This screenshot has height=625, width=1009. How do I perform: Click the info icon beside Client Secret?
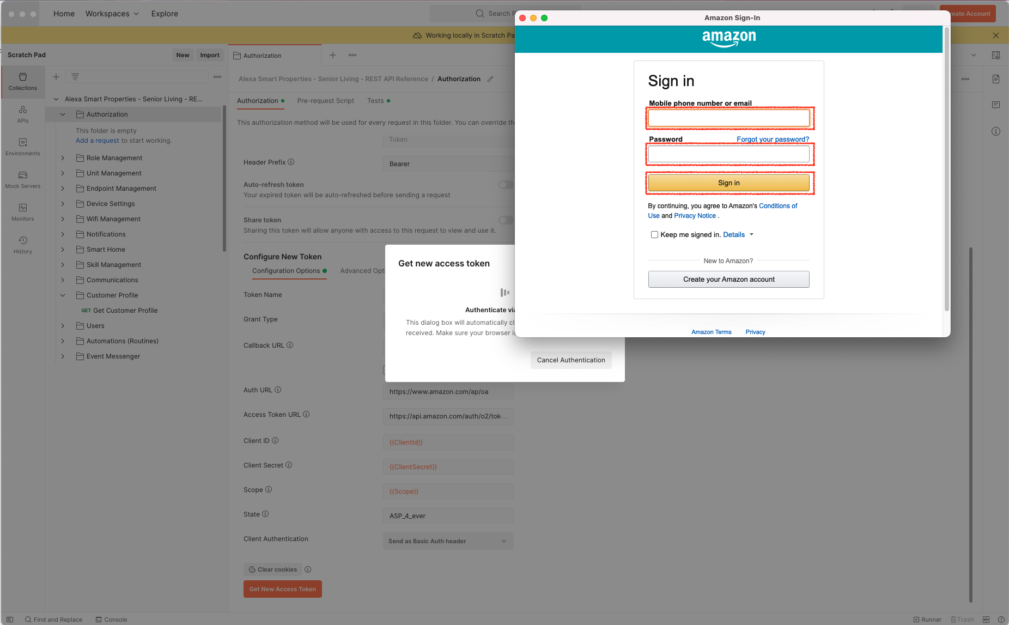tap(289, 465)
